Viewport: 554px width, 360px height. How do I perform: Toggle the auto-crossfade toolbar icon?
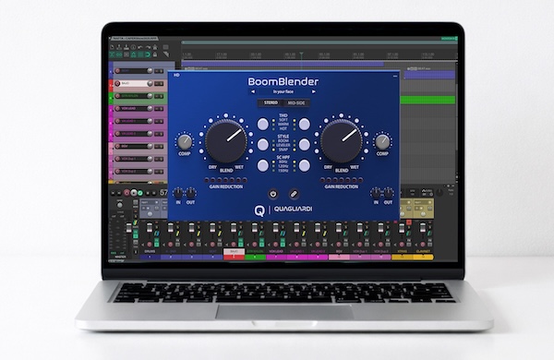pyautogui.click(x=112, y=54)
